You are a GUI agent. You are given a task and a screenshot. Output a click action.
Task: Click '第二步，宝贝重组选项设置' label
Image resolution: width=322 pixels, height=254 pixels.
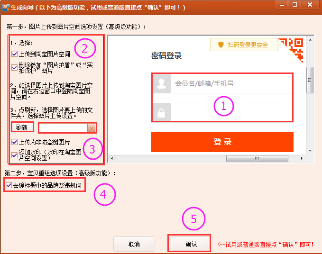coord(60,173)
